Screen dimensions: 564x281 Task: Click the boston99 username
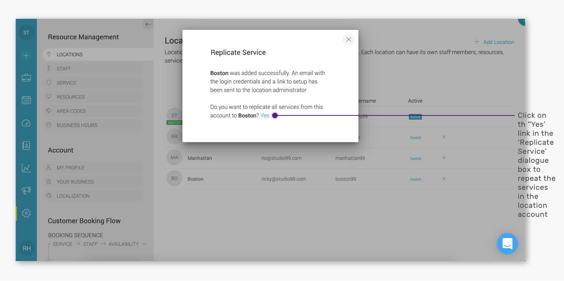(x=346, y=179)
